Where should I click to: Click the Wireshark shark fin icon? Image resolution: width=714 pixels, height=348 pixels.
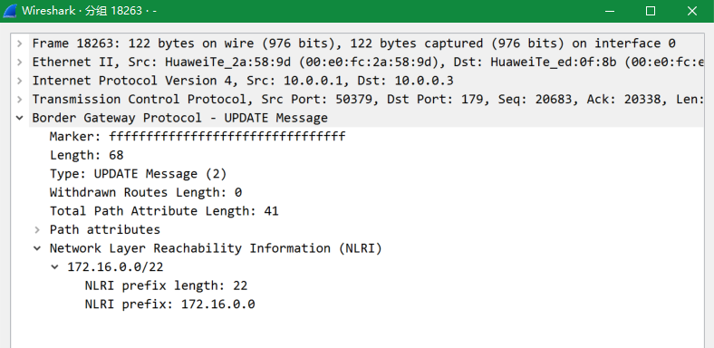(10, 11)
